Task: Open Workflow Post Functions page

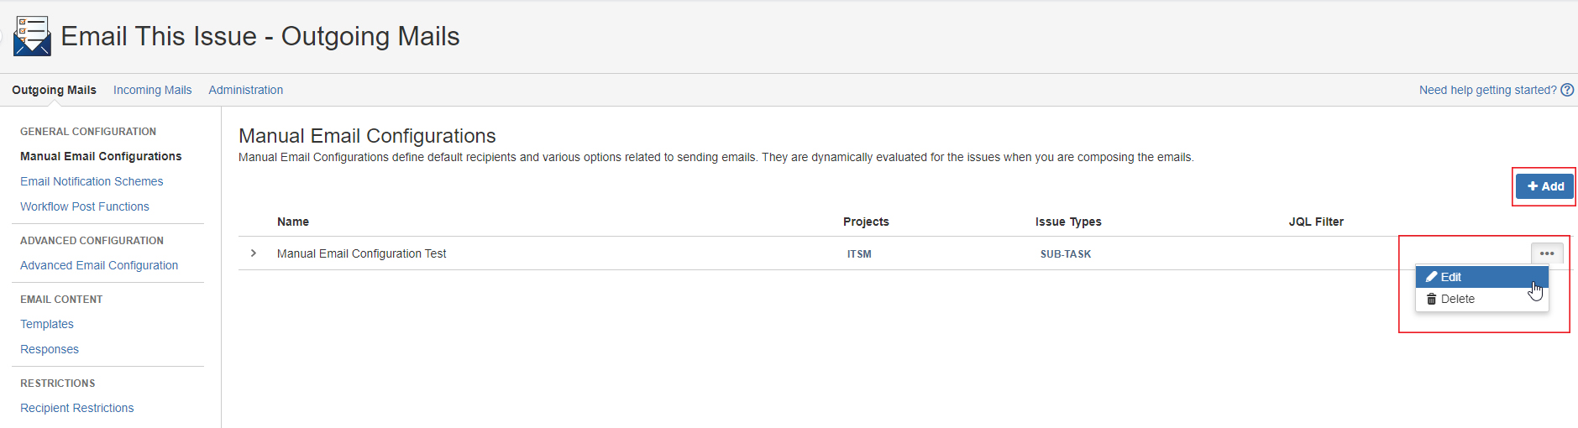Action: (85, 206)
